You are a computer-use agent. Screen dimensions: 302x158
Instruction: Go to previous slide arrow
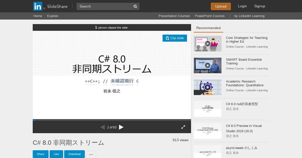[102, 127]
